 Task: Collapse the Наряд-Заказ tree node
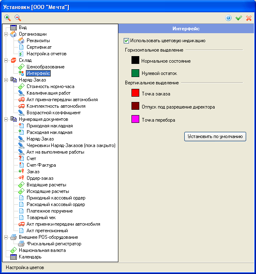[6, 80]
